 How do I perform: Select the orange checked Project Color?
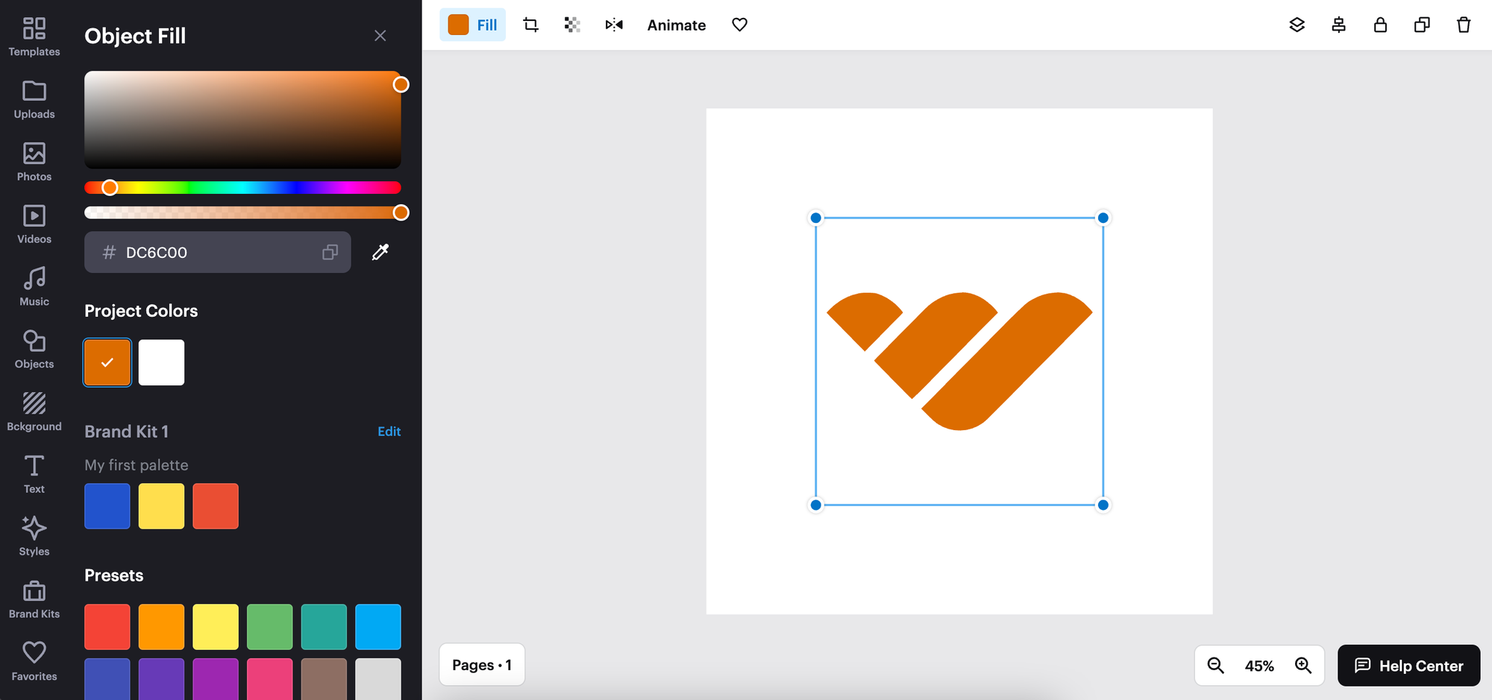tap(107, 362)
